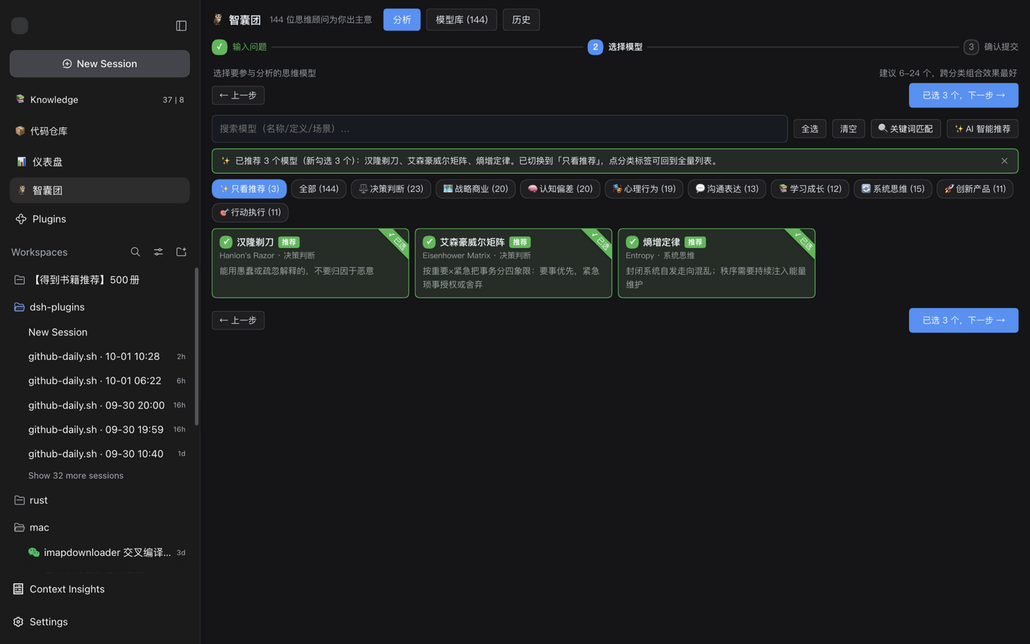The height and width of the screenshot is (644, 1030).
Task: Open Context Insights
Action: (x=99, y=589)
